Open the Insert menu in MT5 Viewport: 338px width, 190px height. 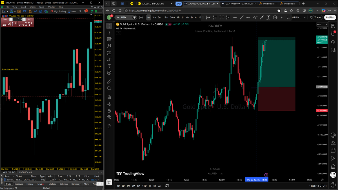point(23,7)
